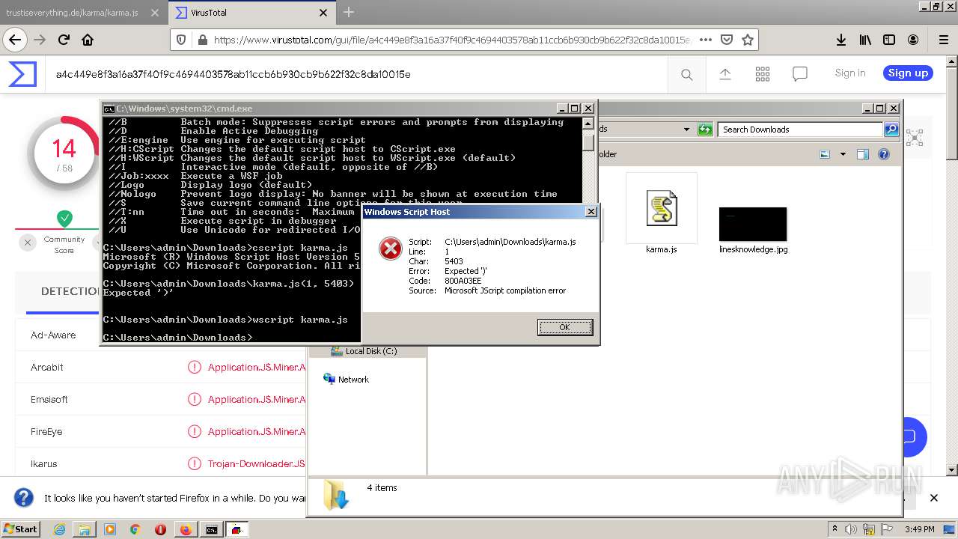Click taskbar clock 3:49 PM
The width and height of the screenshot is (958, 539).
(x=920, y=529)
